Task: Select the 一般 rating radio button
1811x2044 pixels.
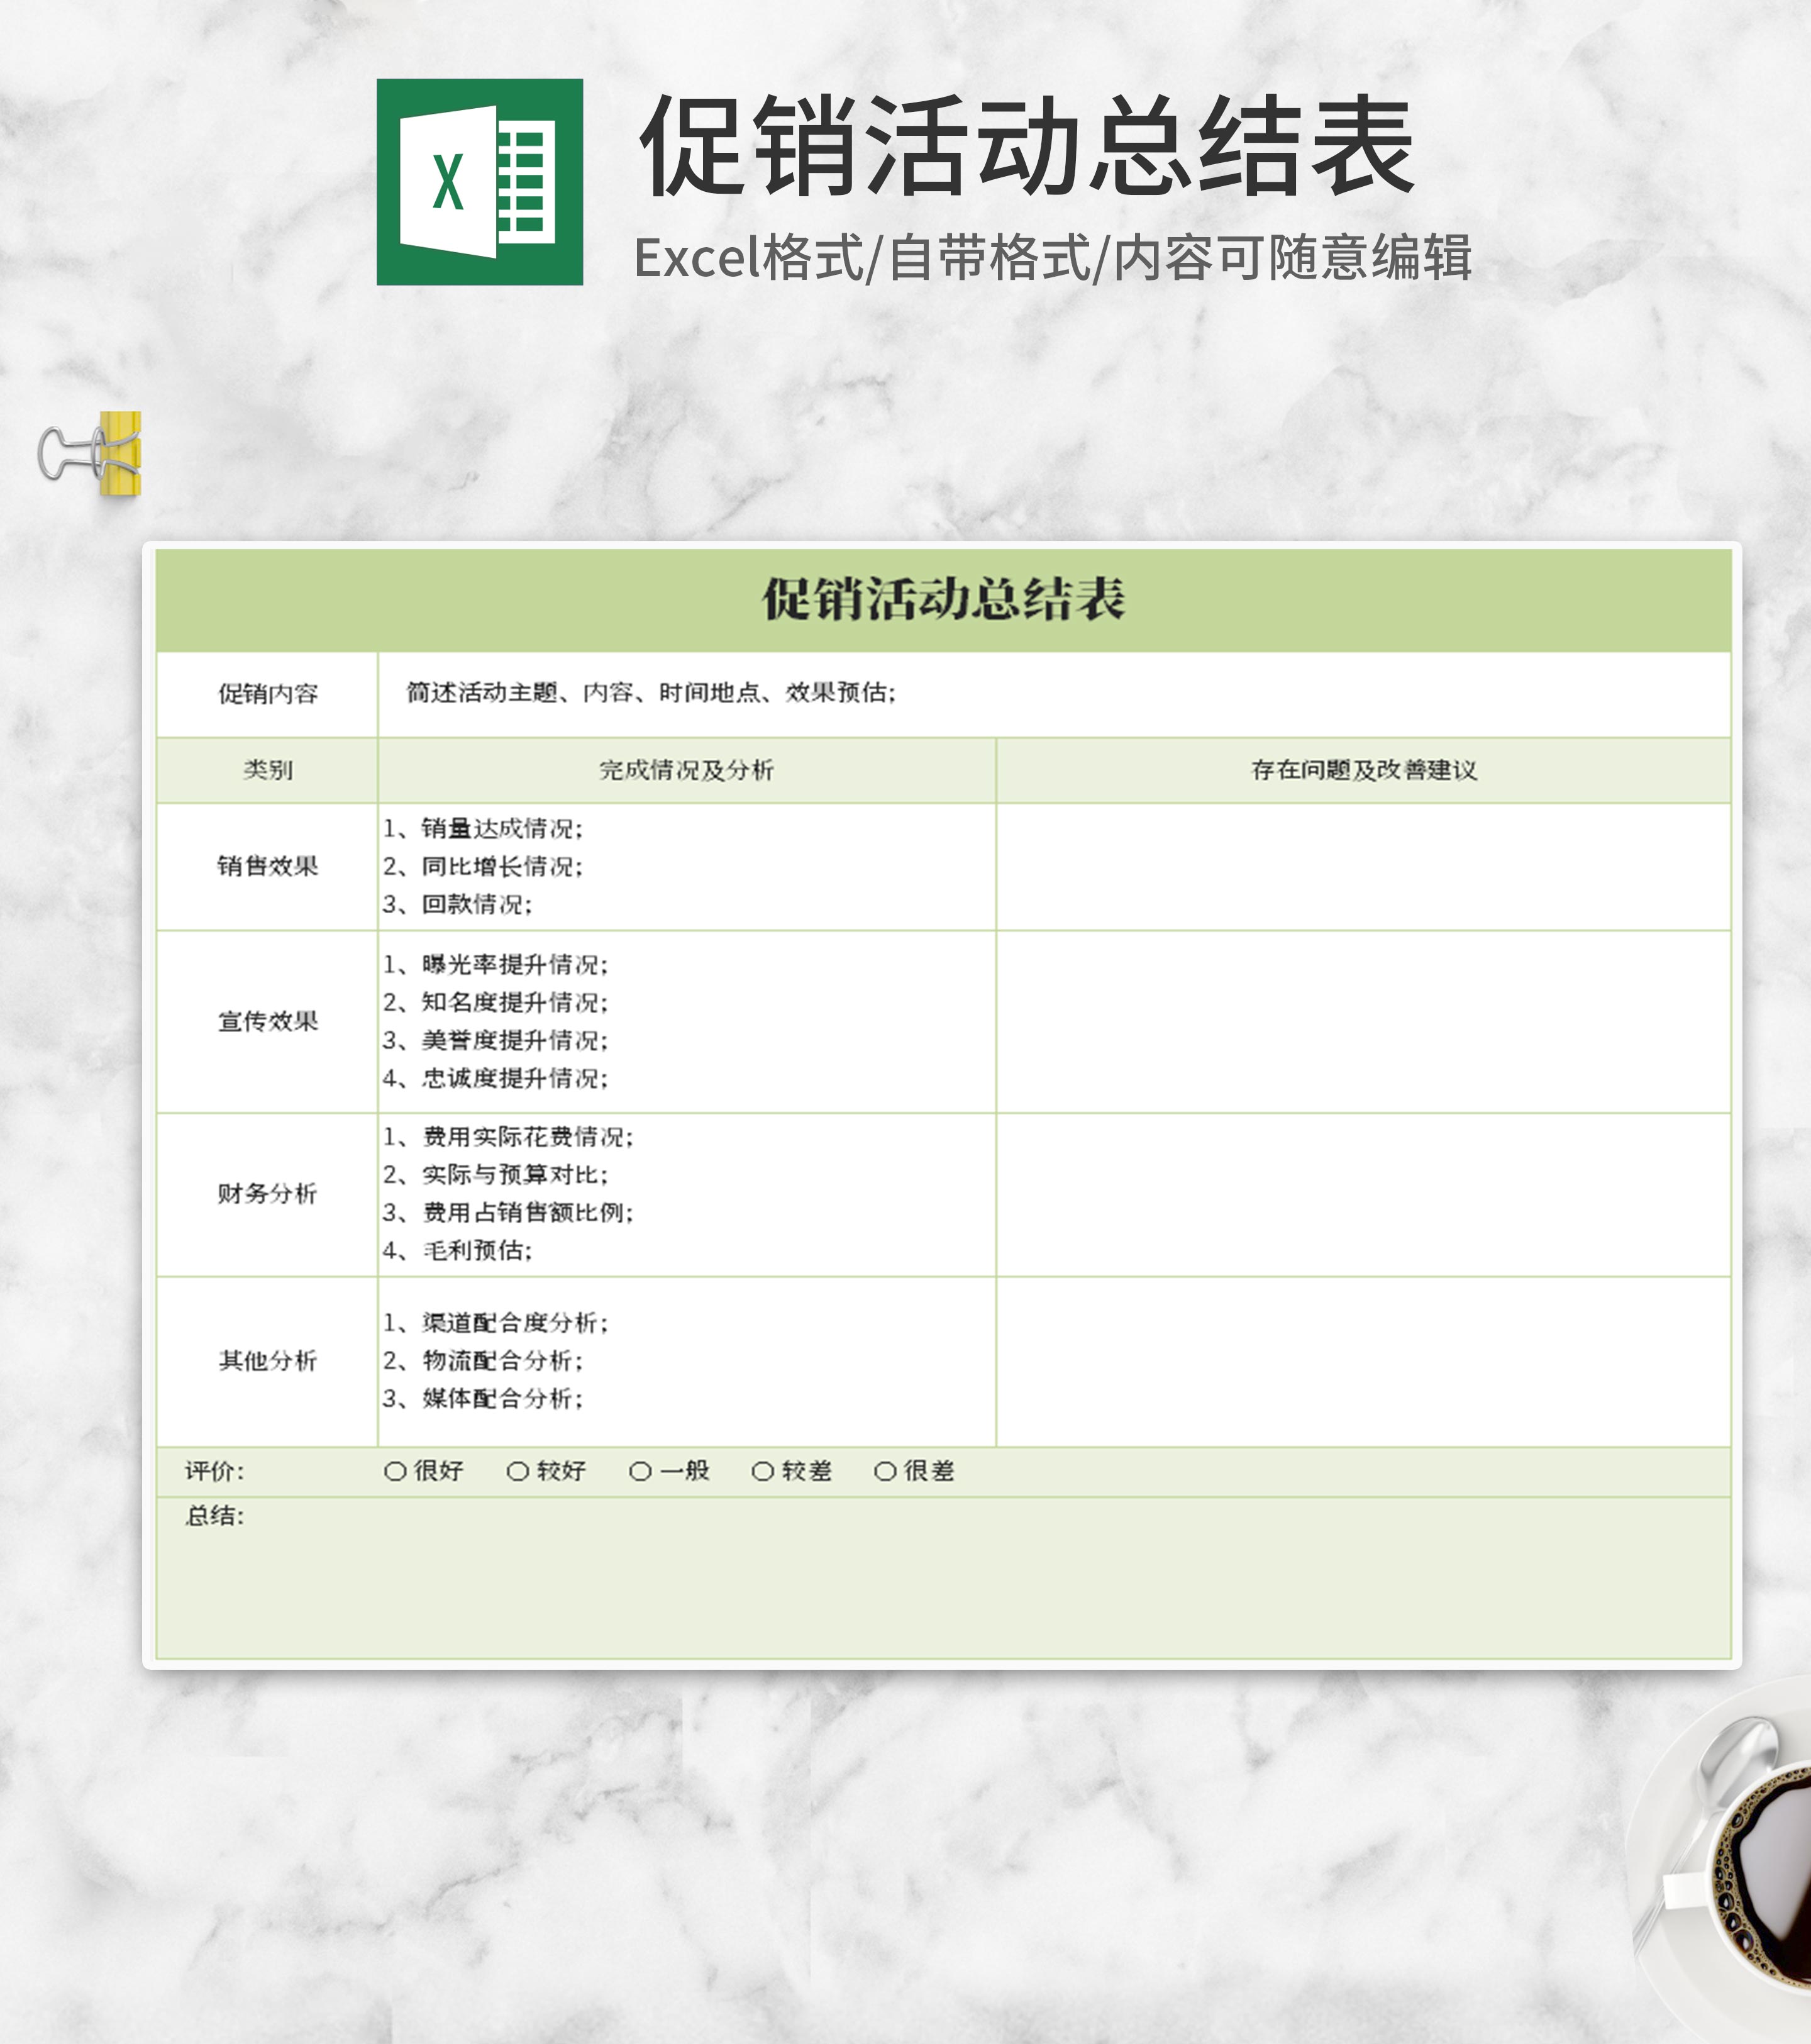Action: pyautogui.click(x=640, y=1471)
